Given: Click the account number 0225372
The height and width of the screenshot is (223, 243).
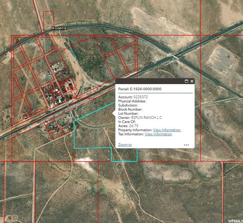Looking at the screenshot, I should coord(141,97).
